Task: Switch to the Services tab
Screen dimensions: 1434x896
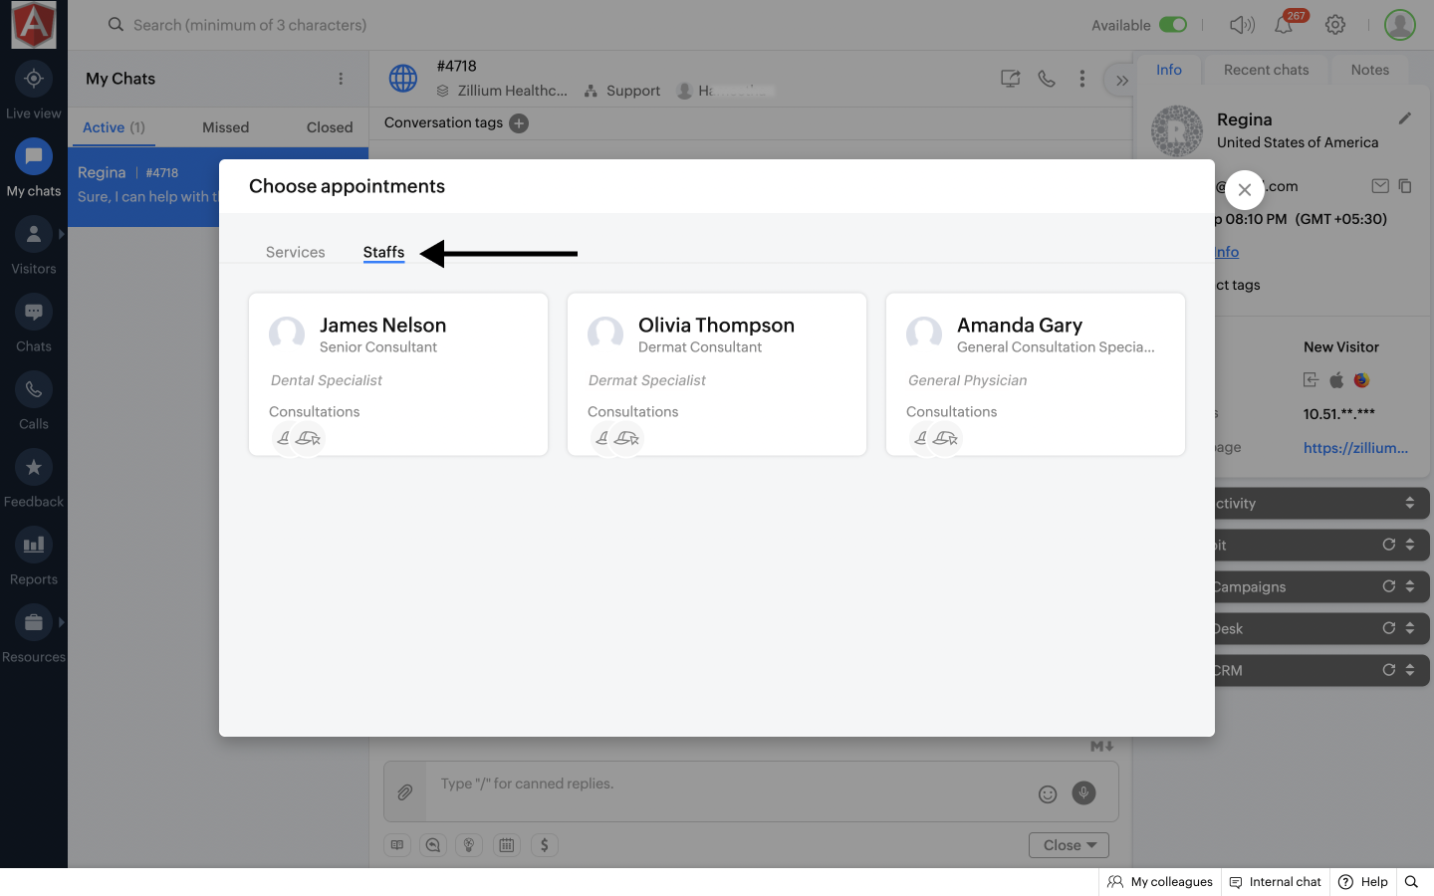Action: click(x=295, y=252)
